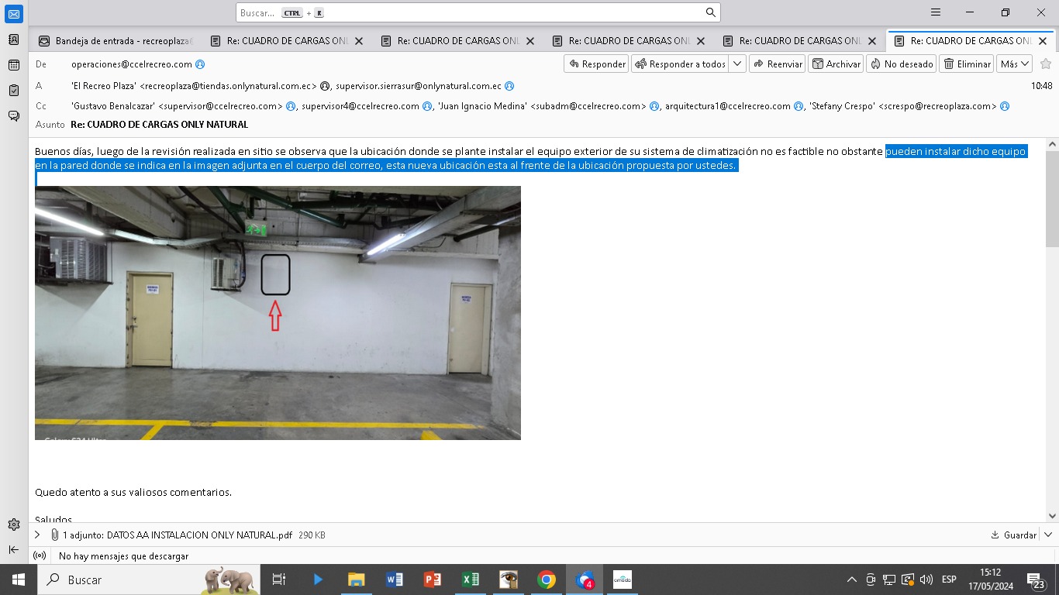Image resolution: width=1059 pixels, height=595 pixels.
Task: Click contact icon beside arquitectura1@ccelrecreo.com
Action: pyautogui.click(x=799, y=106)
